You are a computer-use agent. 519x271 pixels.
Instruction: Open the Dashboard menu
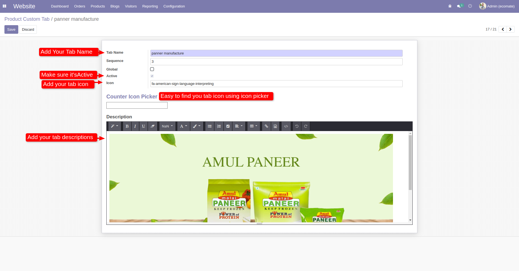point(60,6)
